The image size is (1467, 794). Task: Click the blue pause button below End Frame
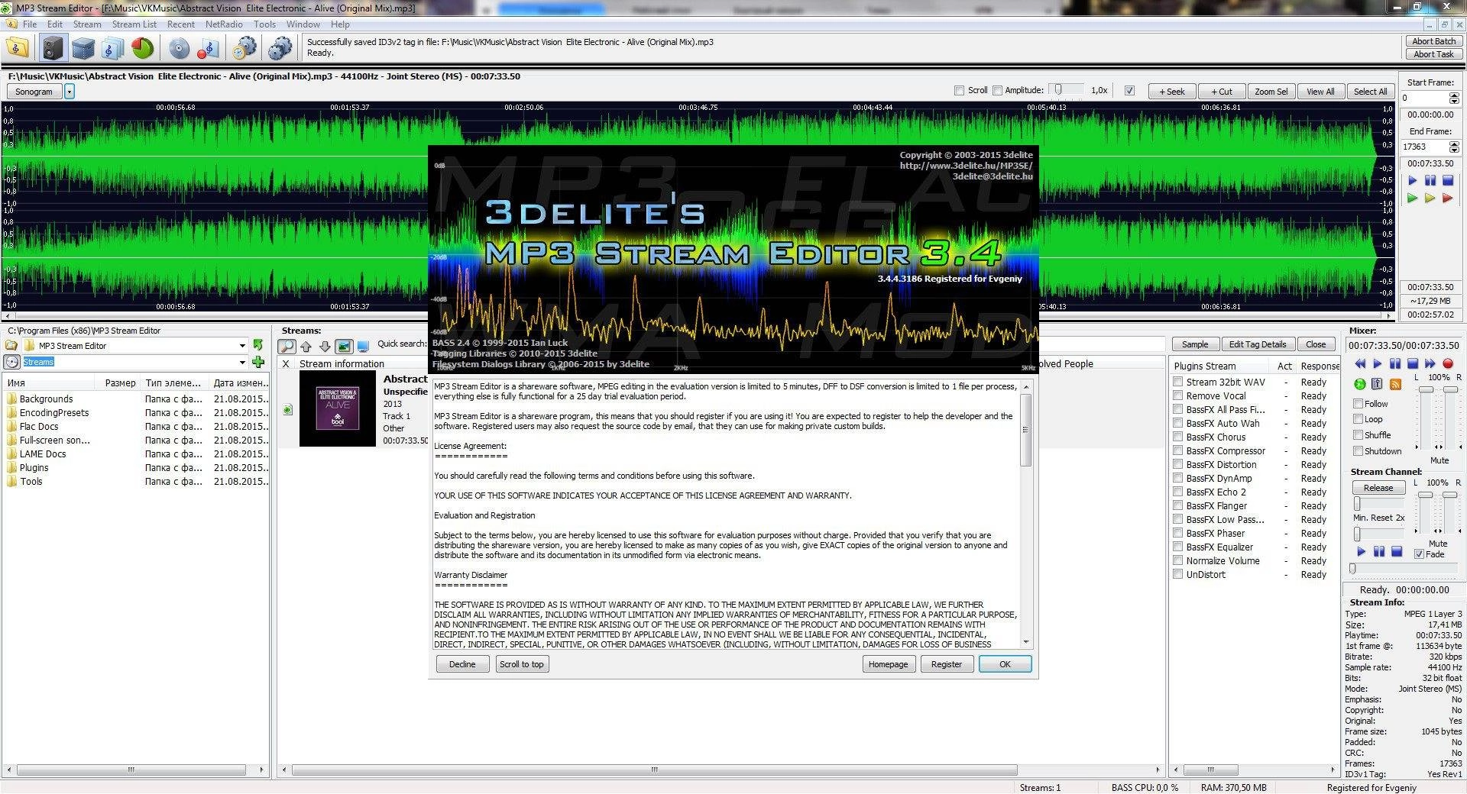point(1430,181)
